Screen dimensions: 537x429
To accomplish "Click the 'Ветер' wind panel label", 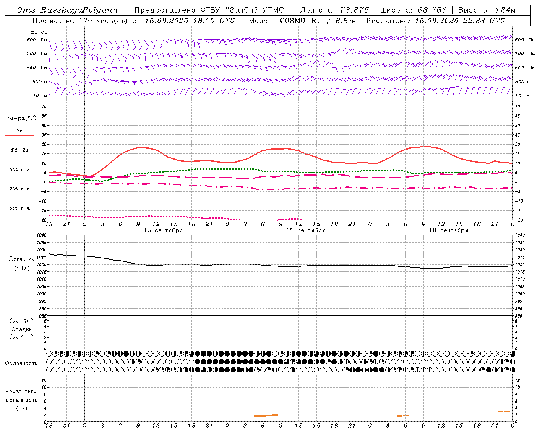I will click(39, 32).
